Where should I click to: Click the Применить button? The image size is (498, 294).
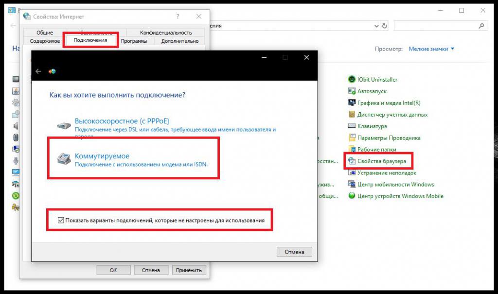[x=189, y=270]
